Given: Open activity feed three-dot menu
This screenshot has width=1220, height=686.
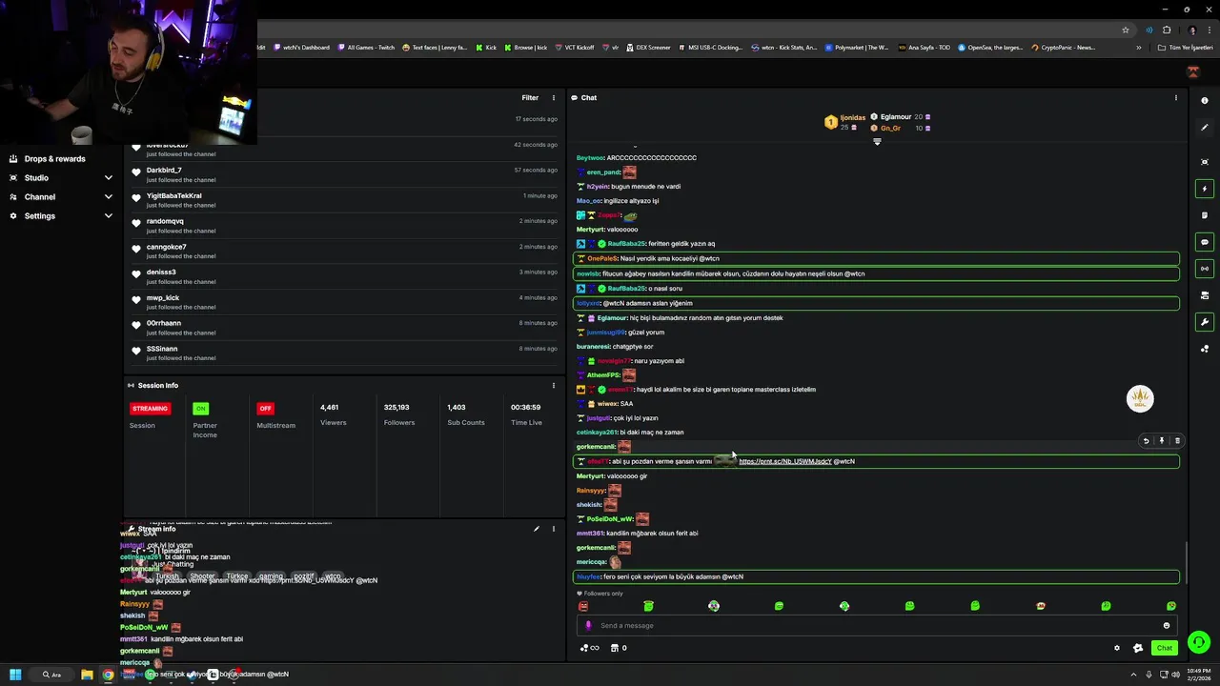Looking at the screenshot, I should [x=554, y=97].
